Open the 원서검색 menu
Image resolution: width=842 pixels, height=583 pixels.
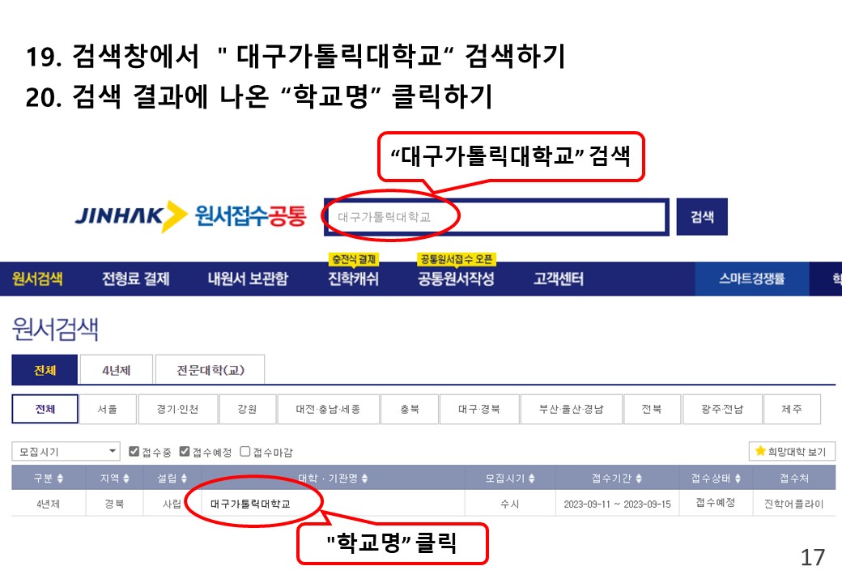(x=37, y=279)
